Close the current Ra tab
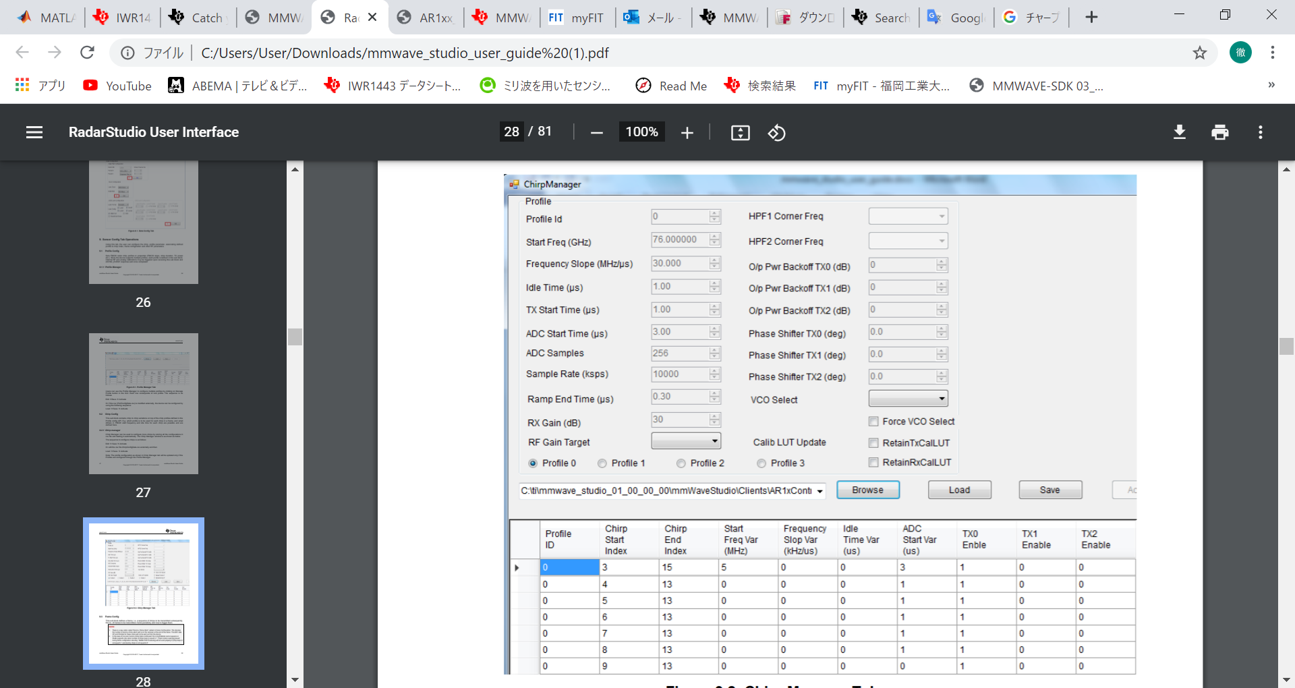The height and width of the screenshot is (688, 1295). point(372,18)
